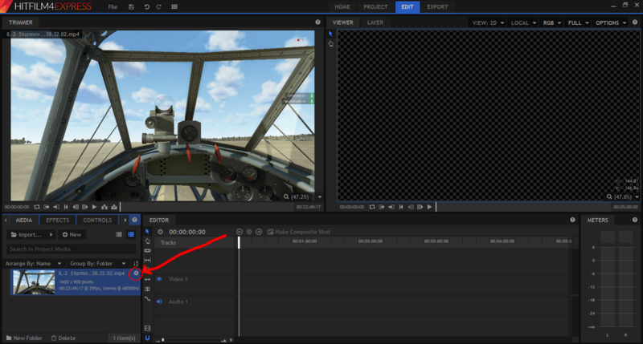Jump to start in the Trimmer

point(66,207)
